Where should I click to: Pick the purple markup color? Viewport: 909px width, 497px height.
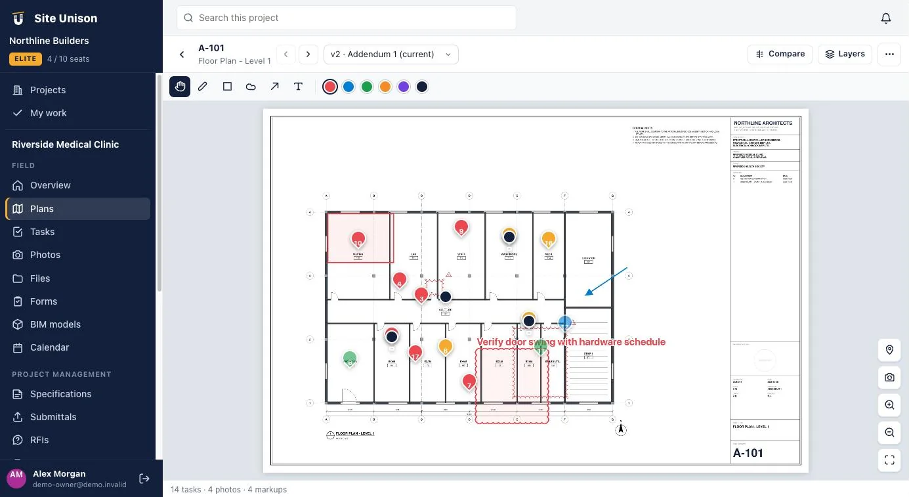(x=404, y=87)
